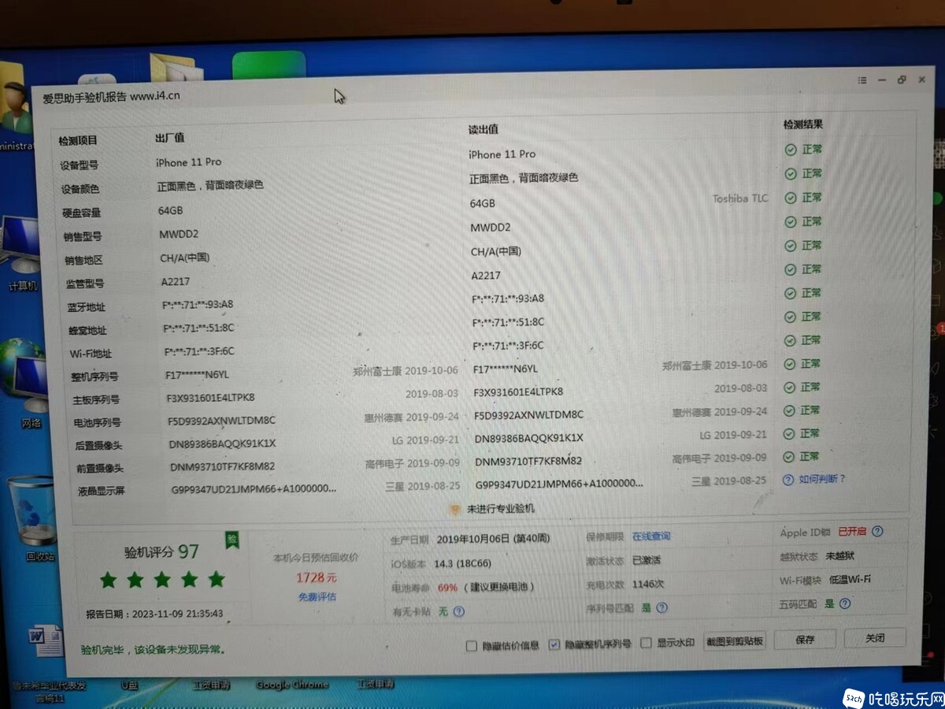
Task: Click the help icon beside Apple ID锁 已开启
Action: 877,532
